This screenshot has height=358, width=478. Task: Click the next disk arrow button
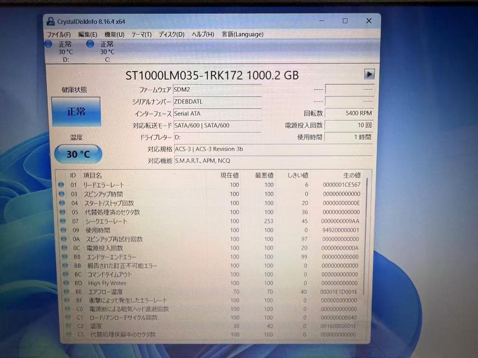370,74
